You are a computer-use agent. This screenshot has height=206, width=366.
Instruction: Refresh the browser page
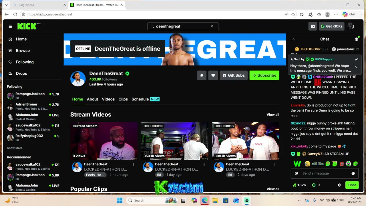tap(15, 14)
